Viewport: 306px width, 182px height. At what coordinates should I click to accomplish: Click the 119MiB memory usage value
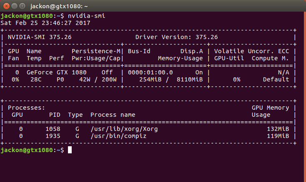coord(278,136)
